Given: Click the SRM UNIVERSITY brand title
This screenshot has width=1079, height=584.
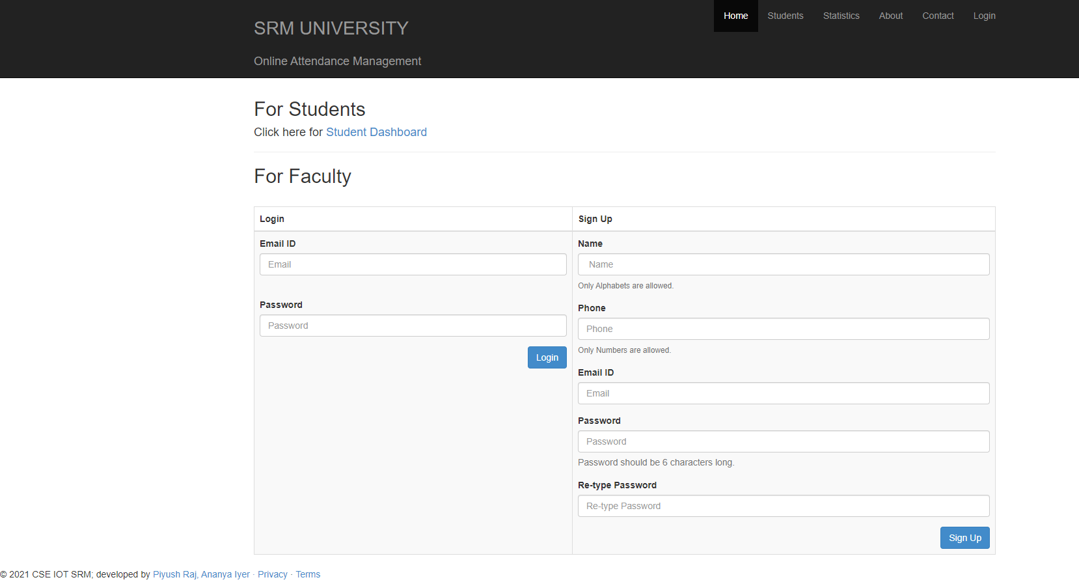Looking at the screenshot, I should 331,28.
